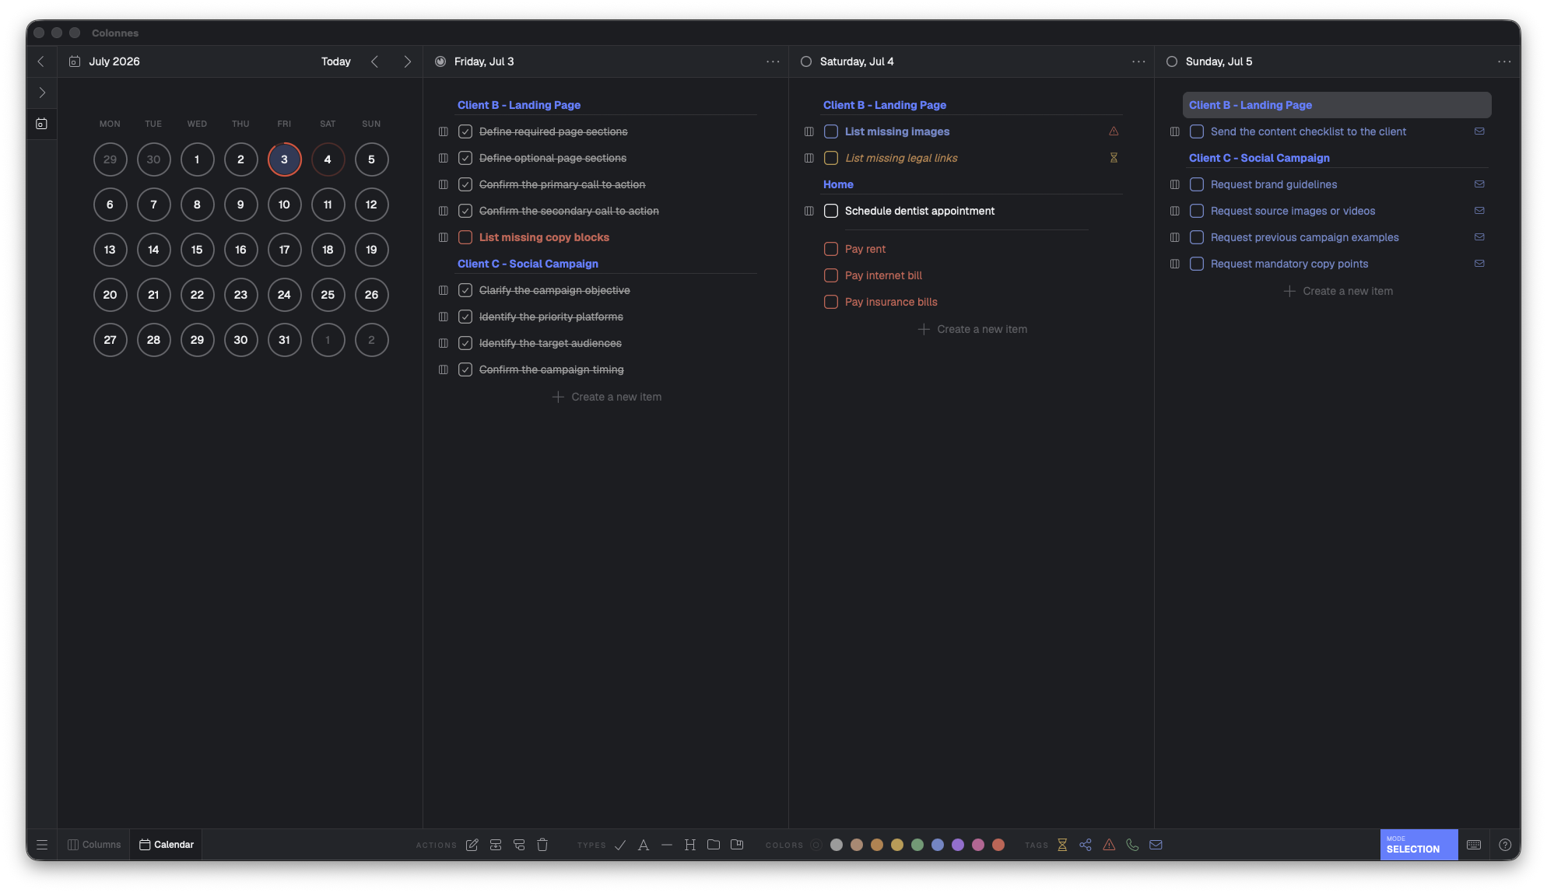Collapse sidebar with top-left back chevron
Viewport: 1547px width, 893px height.
[41, 61]
